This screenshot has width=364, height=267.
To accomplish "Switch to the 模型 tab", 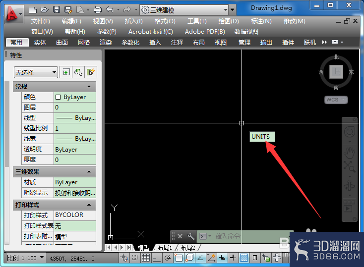I will click(x=143, y=248).
